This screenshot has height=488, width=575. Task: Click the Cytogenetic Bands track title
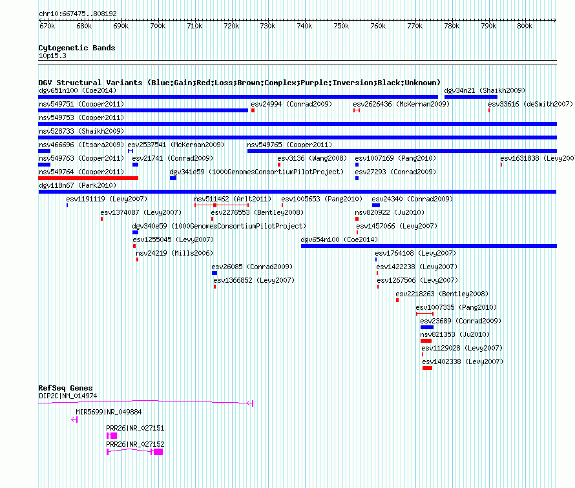coord(77,48)
